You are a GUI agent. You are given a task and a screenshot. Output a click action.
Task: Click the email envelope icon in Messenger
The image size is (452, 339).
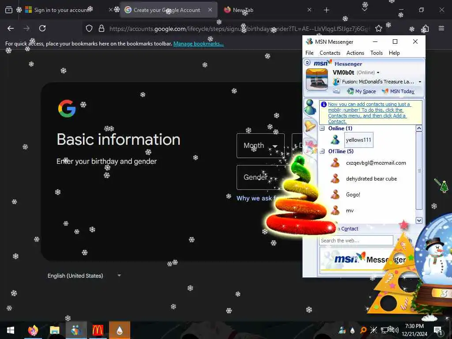coord(336,91)
